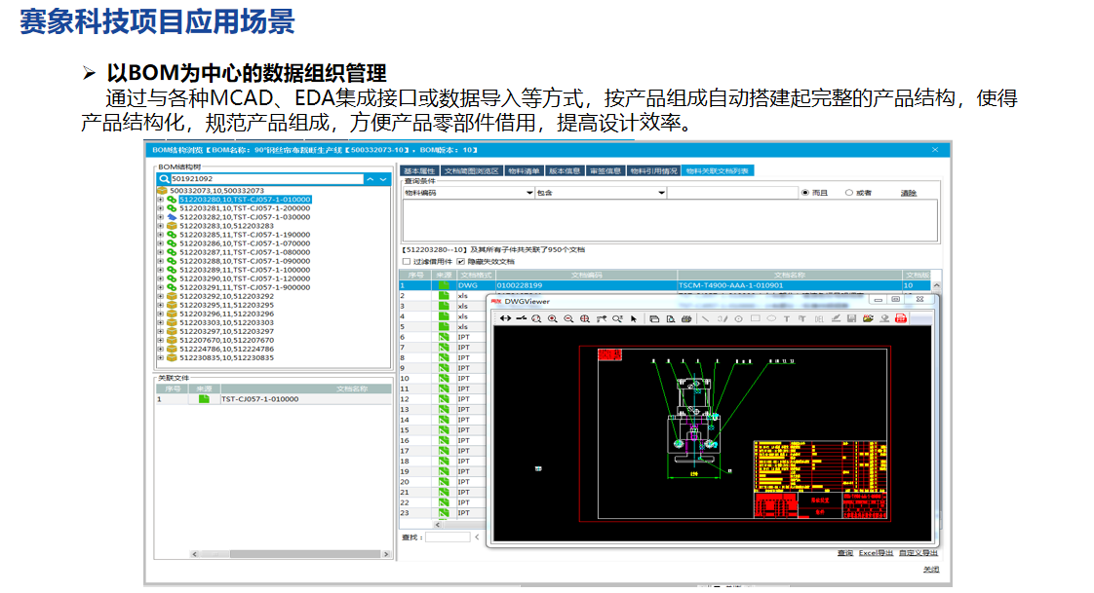This screenshot has height=593, width=1094.
Task: Click the 清除 link to clear conditions
Action: (x=908, y=193)
